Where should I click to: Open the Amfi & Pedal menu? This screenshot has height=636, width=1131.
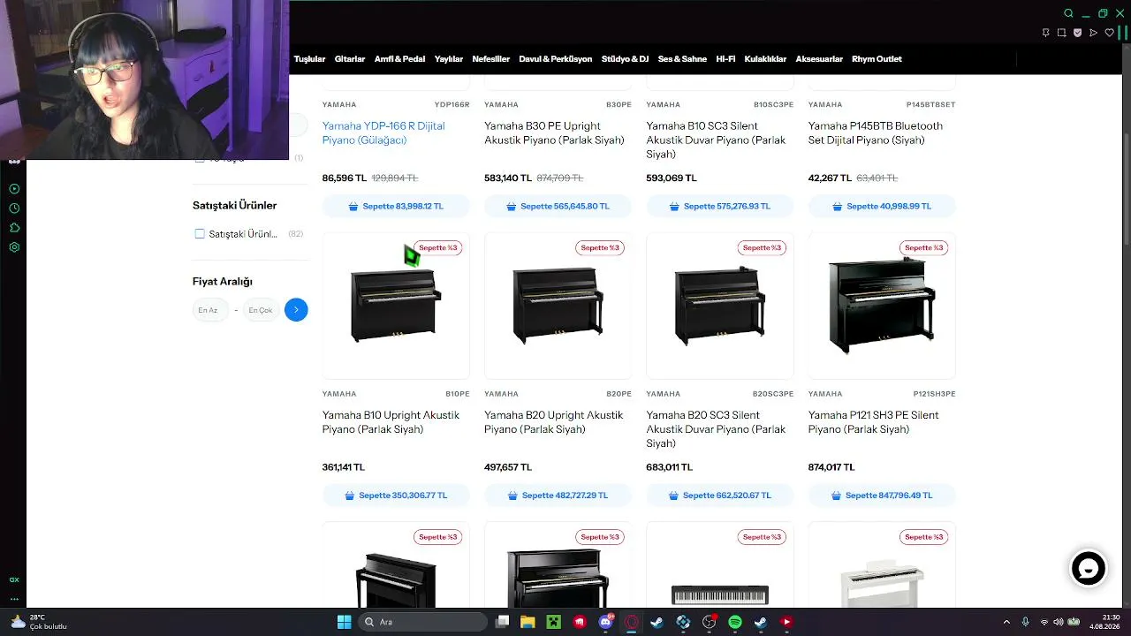pyautogui.click(x=399, y=59)
